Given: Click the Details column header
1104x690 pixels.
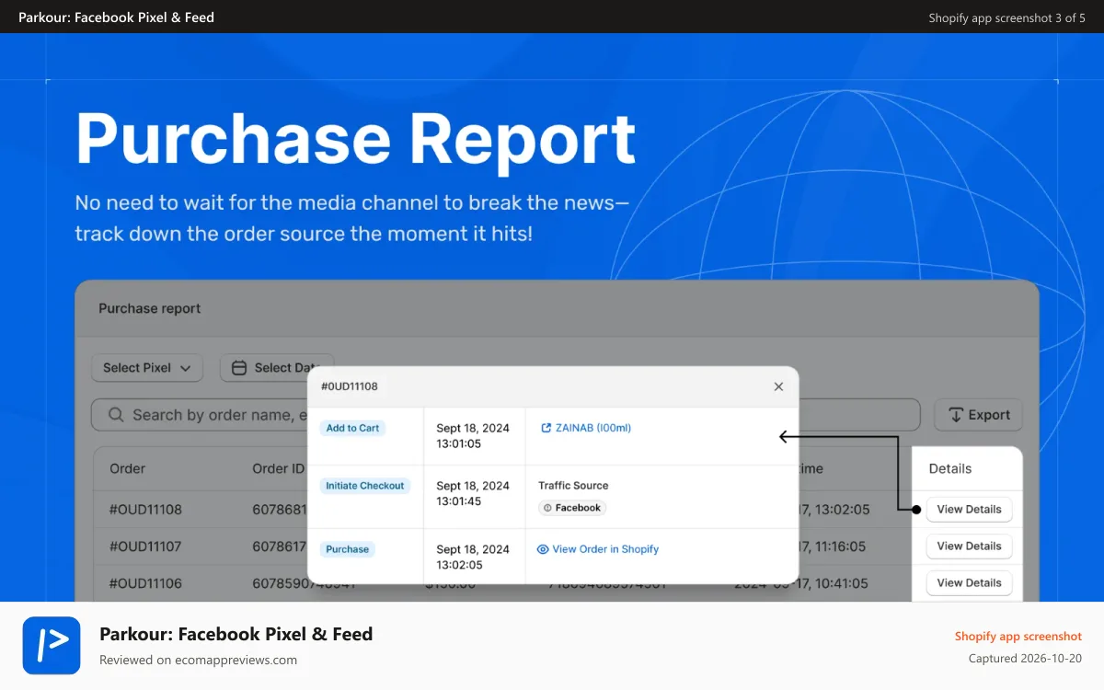Looking at the screenshot, I should [950, 468].
